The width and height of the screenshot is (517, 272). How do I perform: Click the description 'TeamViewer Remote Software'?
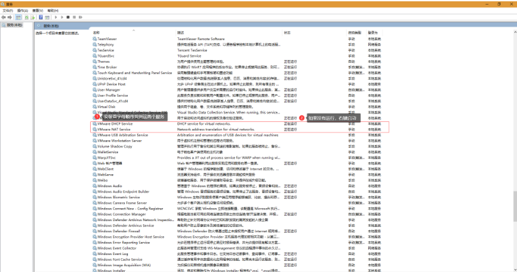pos(201,39)
